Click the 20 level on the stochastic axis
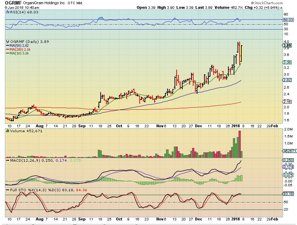The width and height of the screenshot is (297, 225). [x=286, y=210]
